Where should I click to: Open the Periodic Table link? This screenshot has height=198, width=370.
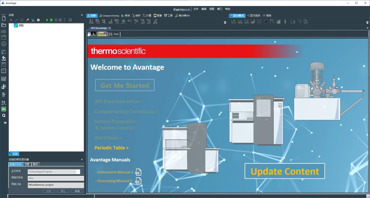tap(111, 148)
